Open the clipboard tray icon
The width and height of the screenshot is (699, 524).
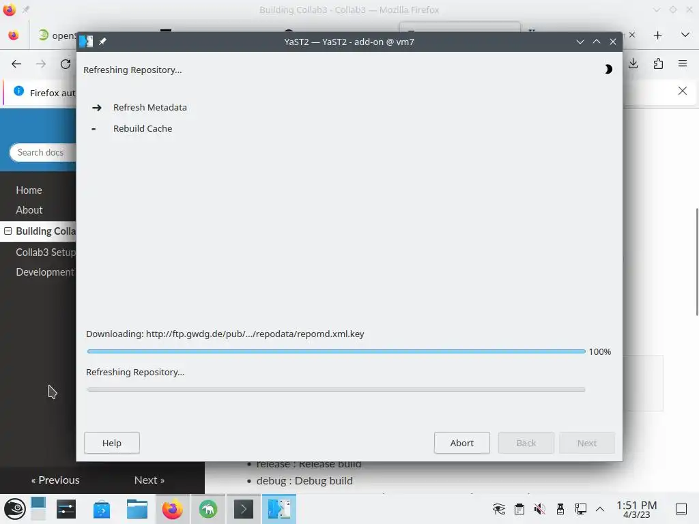pos(519,509)
